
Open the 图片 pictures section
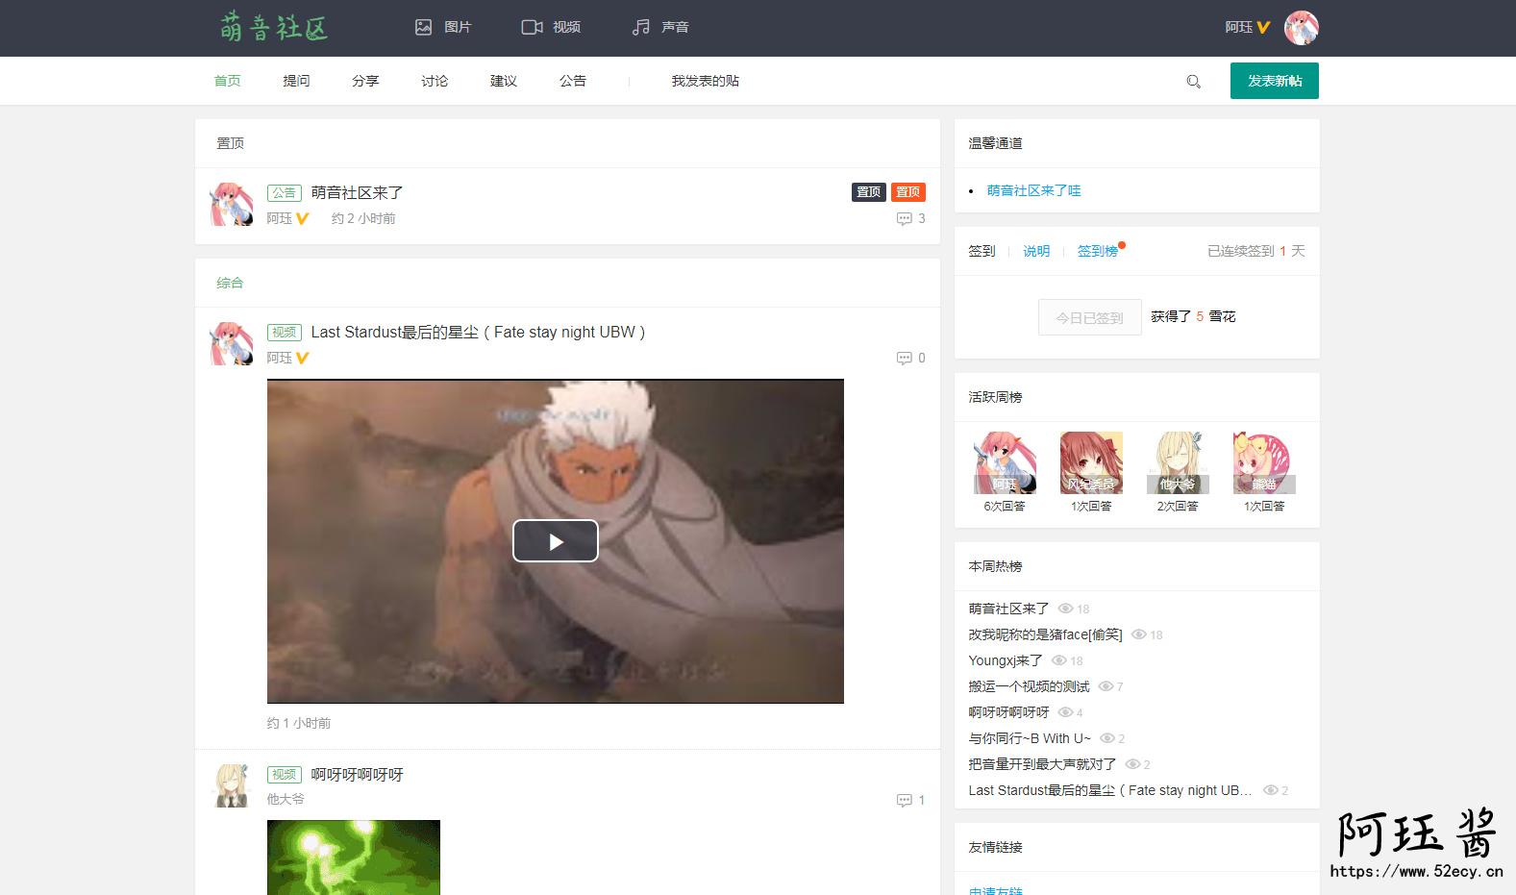pyautogui.click(x=442, y=27)
